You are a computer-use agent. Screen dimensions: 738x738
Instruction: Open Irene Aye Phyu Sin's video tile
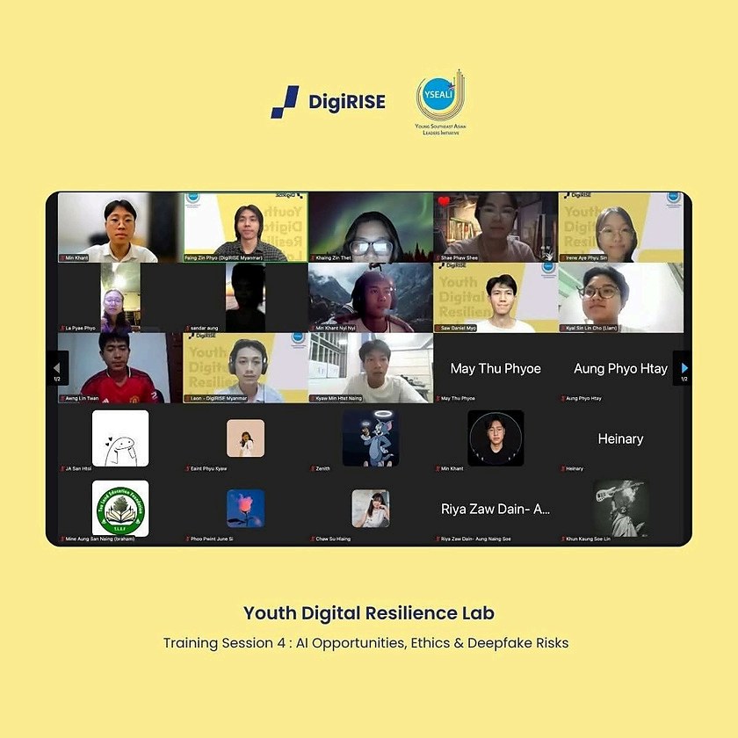[621, 228]
